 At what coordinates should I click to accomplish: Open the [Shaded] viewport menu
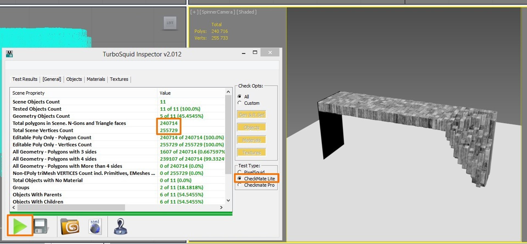tap(246, 12)
